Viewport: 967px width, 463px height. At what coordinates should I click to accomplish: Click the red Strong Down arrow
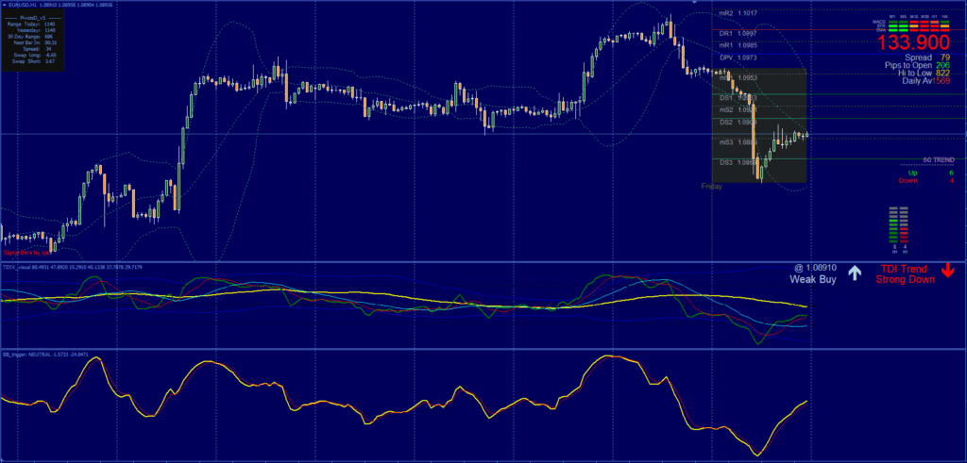[x=948, y=271]
